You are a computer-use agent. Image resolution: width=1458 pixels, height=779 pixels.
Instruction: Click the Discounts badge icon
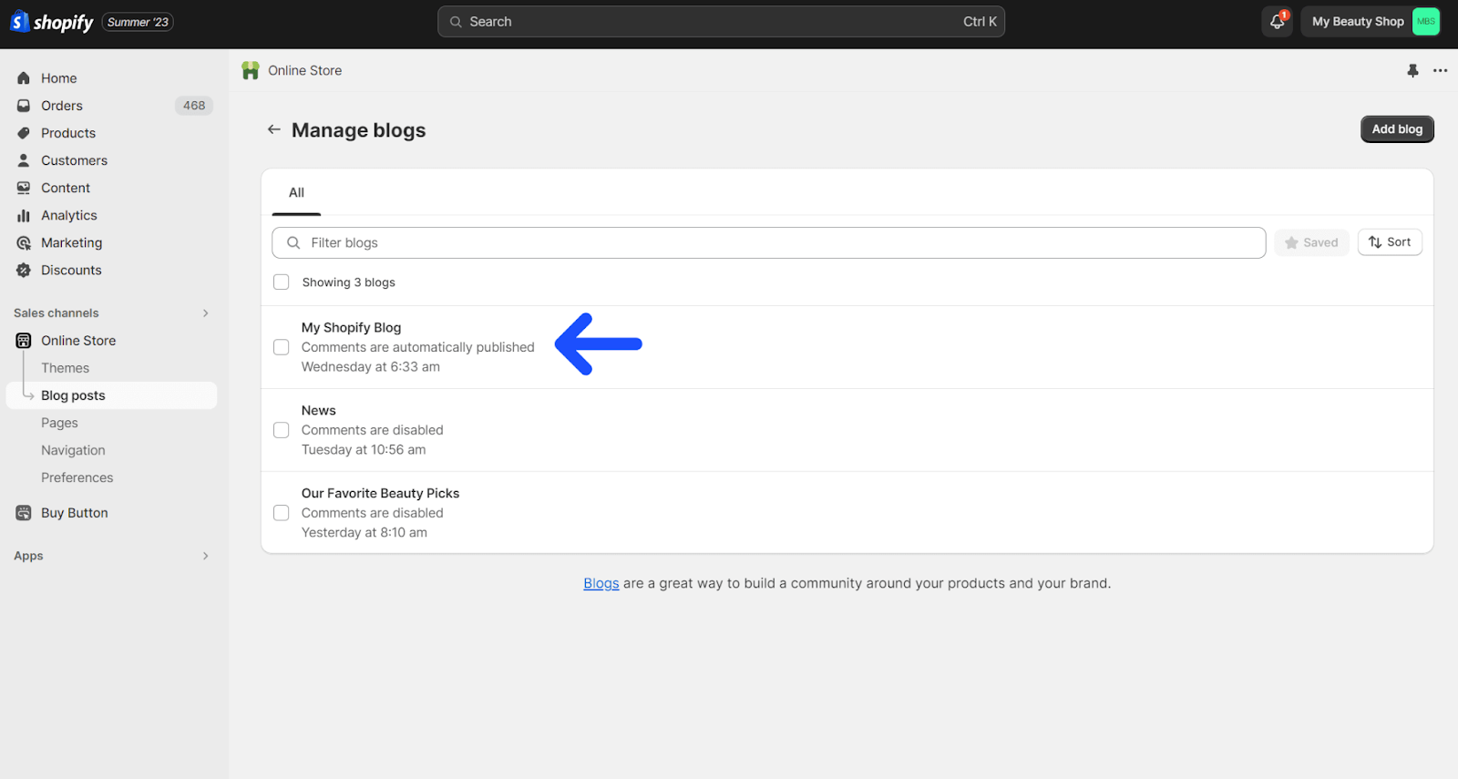coord(24,270)
